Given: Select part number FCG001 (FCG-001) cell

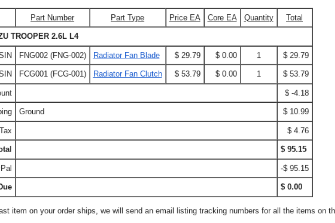Looking at the screenshot, I should coord(53,74).
